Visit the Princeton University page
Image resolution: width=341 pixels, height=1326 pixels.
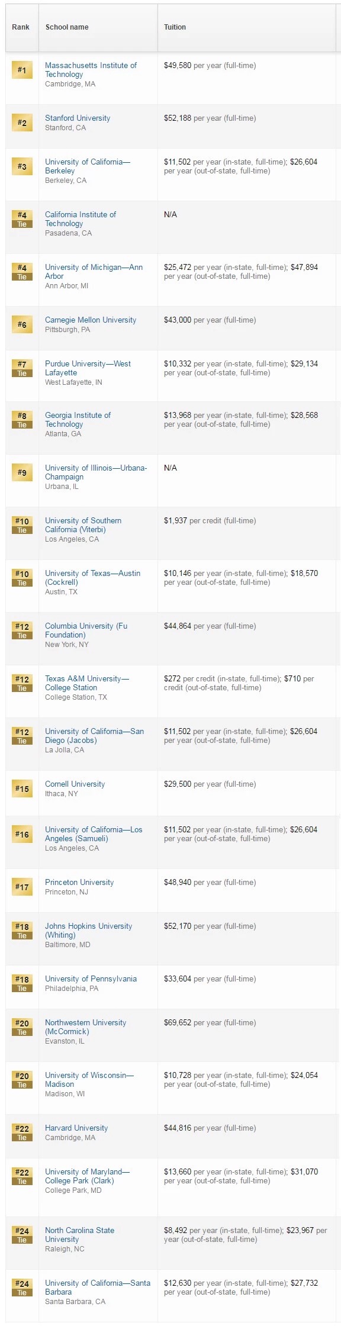(79, 882)
